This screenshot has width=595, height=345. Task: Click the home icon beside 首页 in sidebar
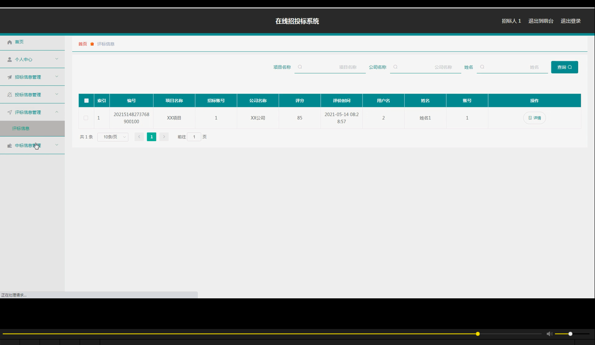pyautogui.click(x=9, y=42)
